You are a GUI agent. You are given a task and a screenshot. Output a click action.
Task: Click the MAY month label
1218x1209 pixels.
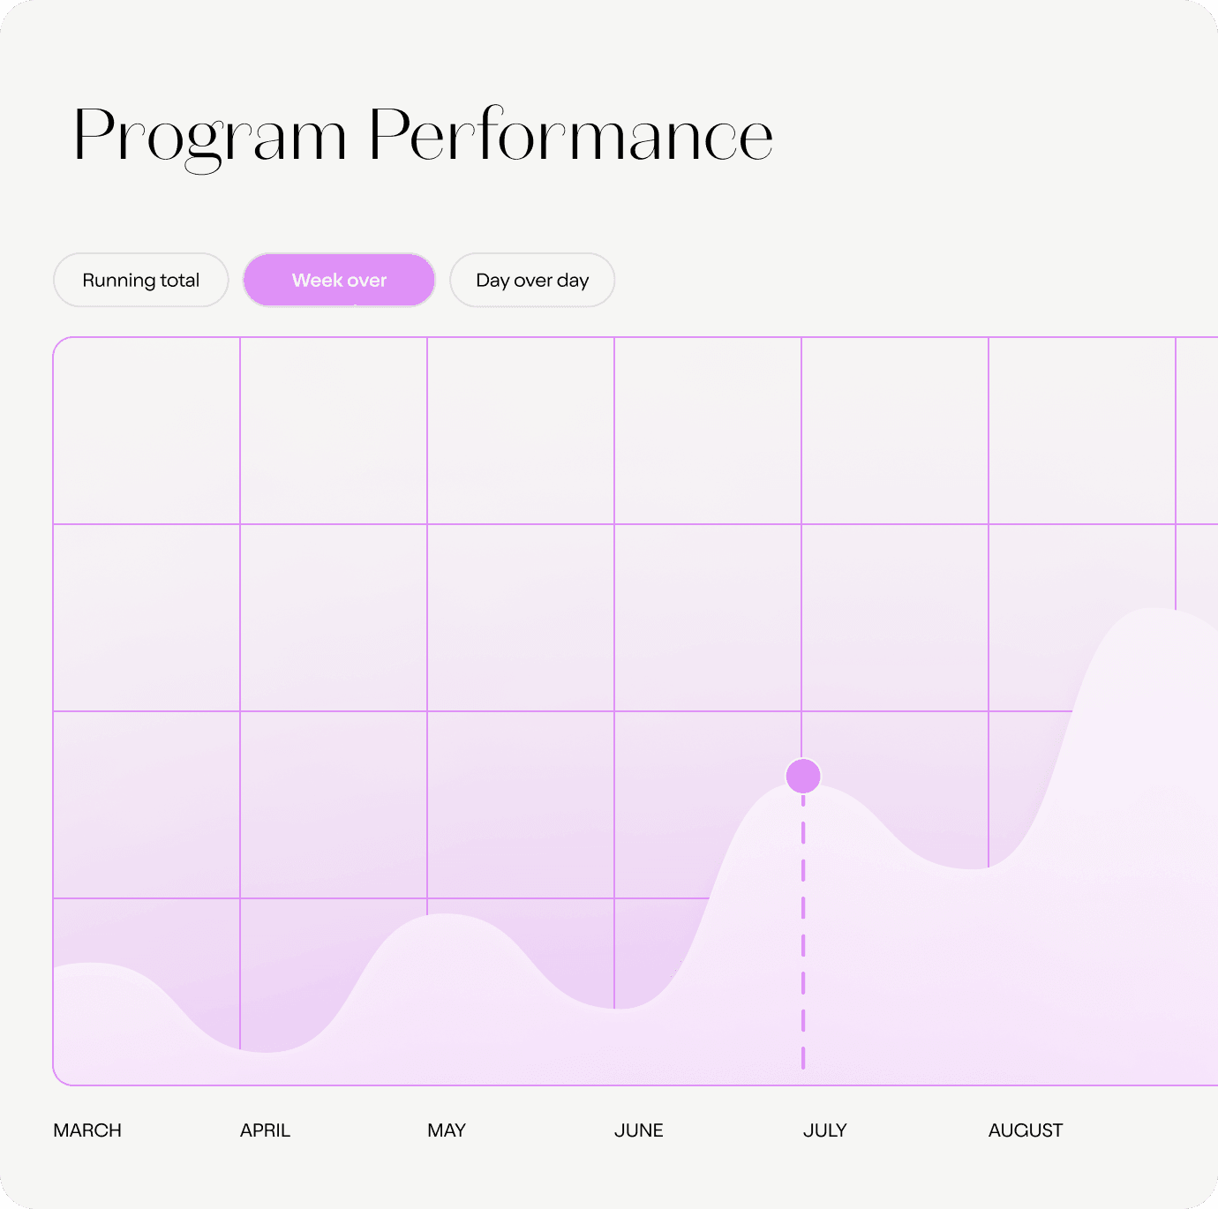coord(447,1130)
